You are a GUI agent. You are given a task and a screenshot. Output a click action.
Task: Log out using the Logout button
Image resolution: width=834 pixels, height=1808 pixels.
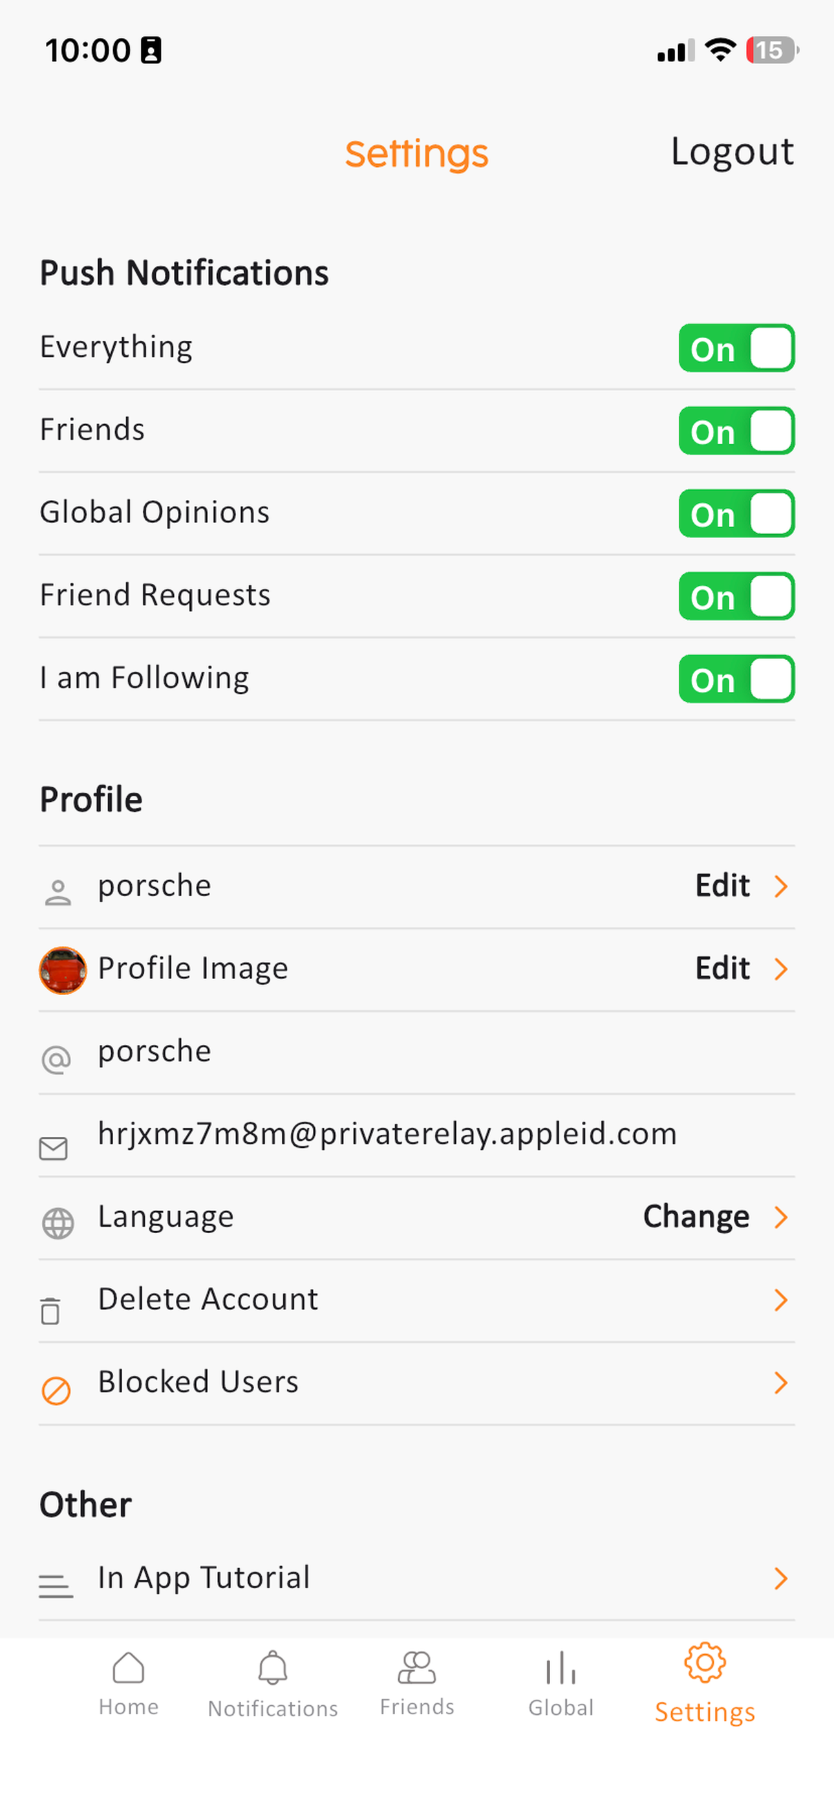pos(732,153)
